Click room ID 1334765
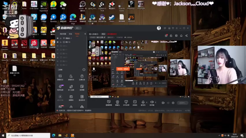Image resolution: width=246 pixels, height=138 pixels. pyautogui.click(x=120, y=37)
